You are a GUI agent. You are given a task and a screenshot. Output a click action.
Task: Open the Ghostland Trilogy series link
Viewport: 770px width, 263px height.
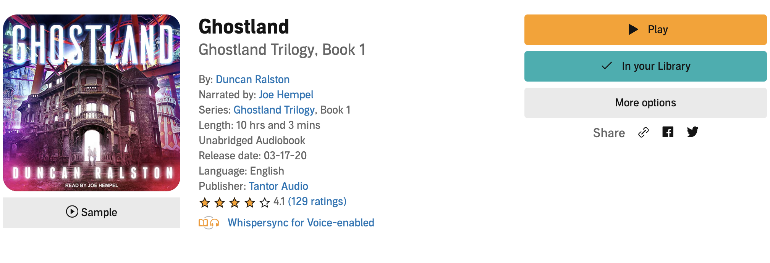[274, 110]
